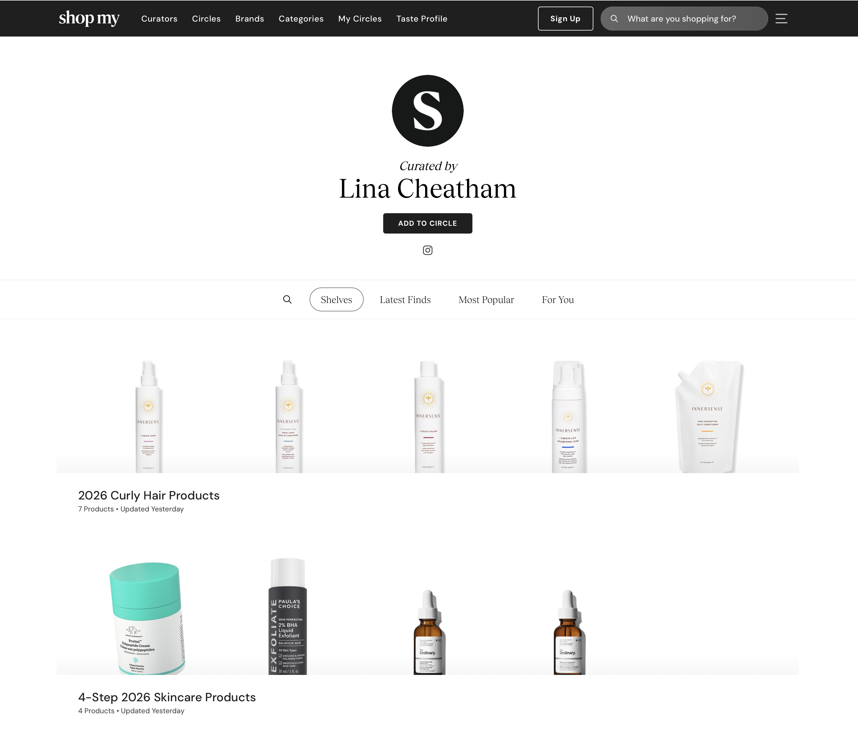Open Taste Profile in the navigation
Viewport: 858px width, 739px height.
click(422, 19)
